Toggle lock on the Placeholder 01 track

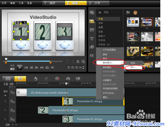(x=5, y=101)
